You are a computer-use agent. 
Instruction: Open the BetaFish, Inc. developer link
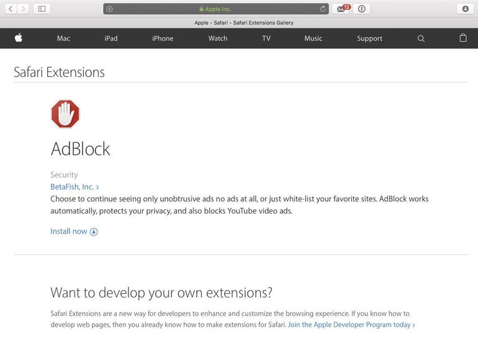point(74,187)
